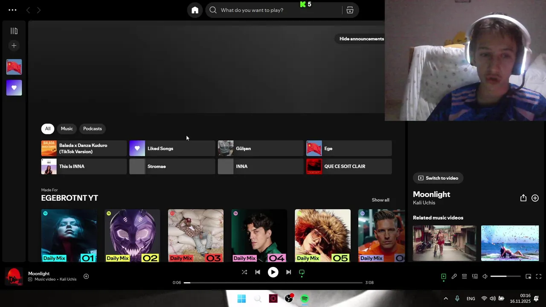
Task: Go to Spotify Home
Action: point(195,10)
